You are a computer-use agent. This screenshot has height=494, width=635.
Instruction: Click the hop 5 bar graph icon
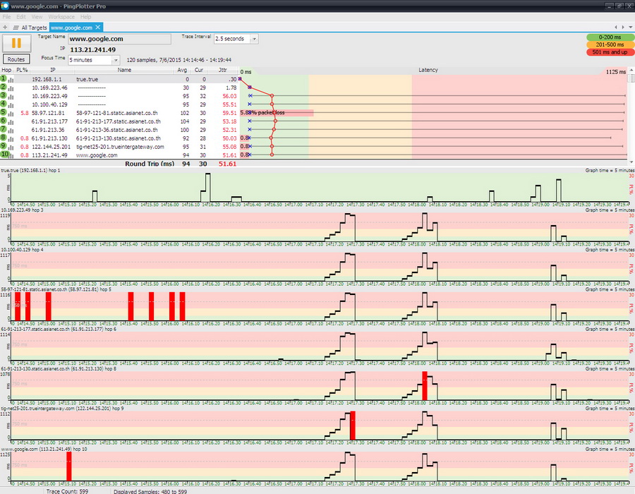click(13, 113)
